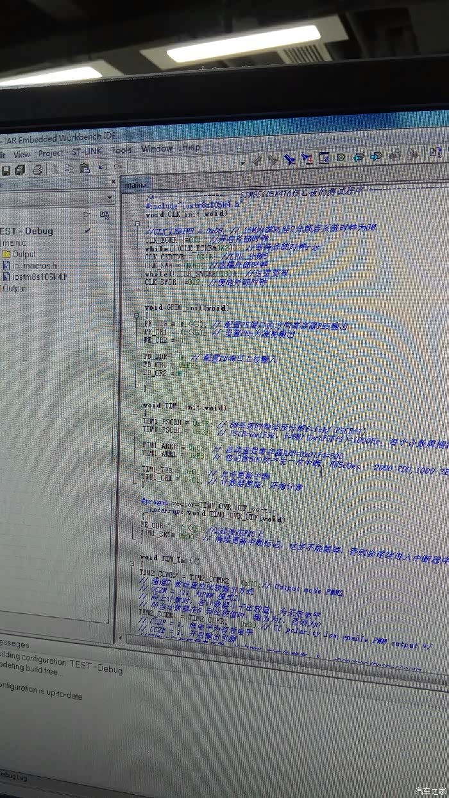Screen dimensions: 449x798
Task: Click the editor horizontal scrollbar left arrow
Action: (x=119, y=638)
